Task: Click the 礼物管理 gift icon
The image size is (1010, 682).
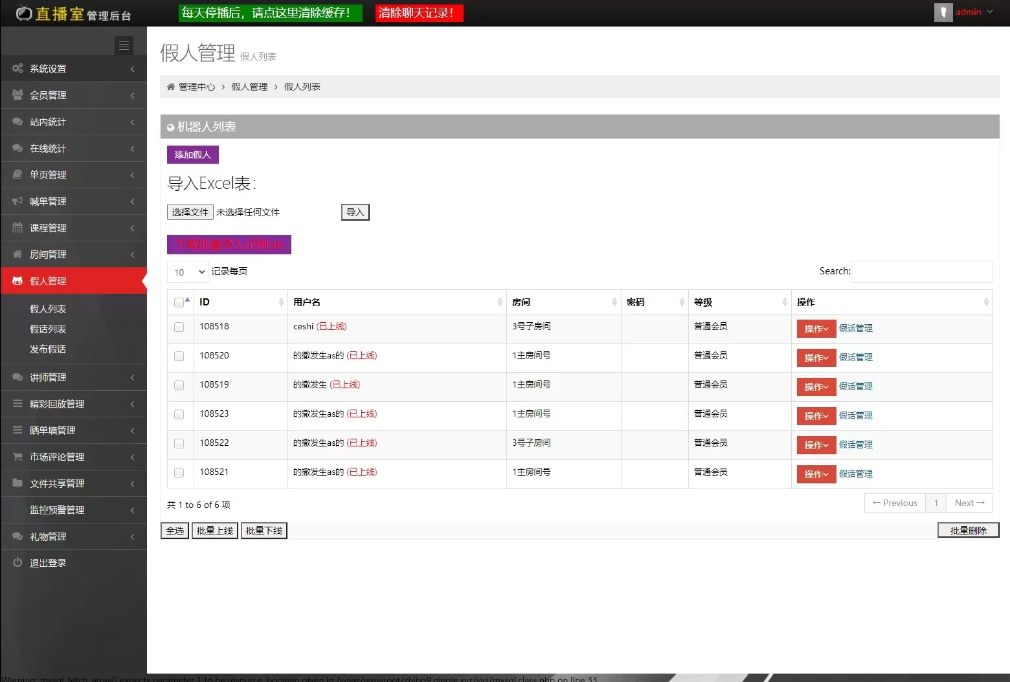Action: [x=17, y=536]
